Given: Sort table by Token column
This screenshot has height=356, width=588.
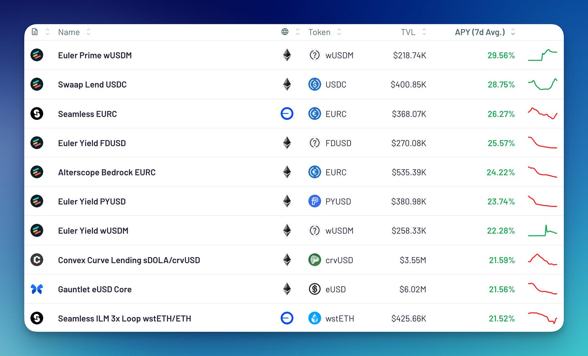Looking at the screenshot, I should point(325,32).
